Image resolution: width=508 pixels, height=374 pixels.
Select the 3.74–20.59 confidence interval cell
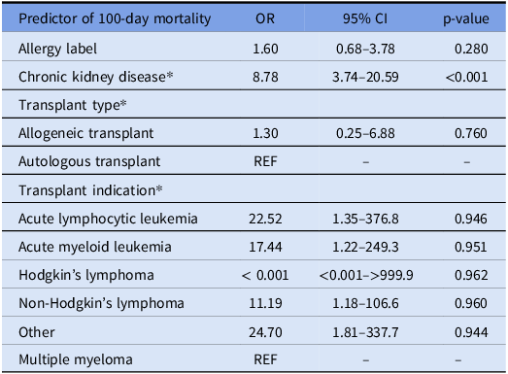(365, 77)
